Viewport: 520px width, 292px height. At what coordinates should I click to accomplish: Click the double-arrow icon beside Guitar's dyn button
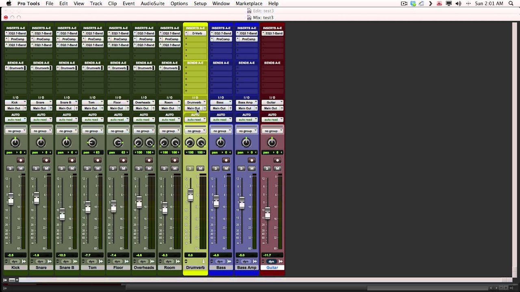[x=280, y=262]
